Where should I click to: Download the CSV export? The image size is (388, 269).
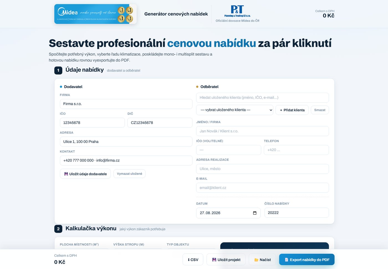[193, 260]
